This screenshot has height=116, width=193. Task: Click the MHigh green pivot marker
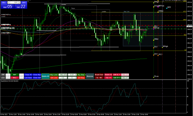(x=162, y=48)
